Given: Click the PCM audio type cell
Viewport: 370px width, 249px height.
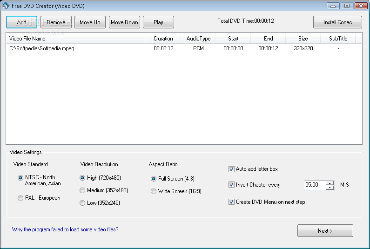Looking at the screenshot, I should pyautogui.click(x=198, y=48).
